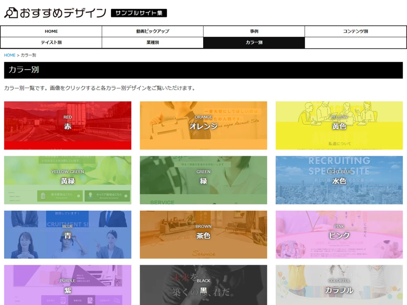
Task: Select the 業種別 navigation item
Action: tap(153, 42)
